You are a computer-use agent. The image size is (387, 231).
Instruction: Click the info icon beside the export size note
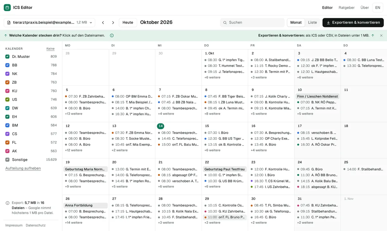pos(7,203)
